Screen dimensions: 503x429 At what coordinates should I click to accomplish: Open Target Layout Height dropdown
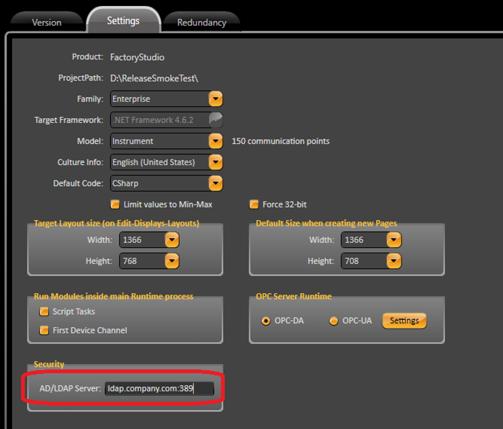pos(172,261)
